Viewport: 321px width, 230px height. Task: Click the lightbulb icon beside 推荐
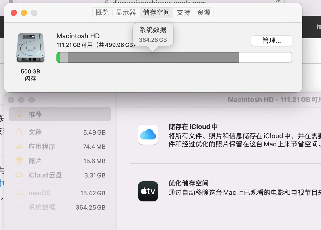[19, 114]
